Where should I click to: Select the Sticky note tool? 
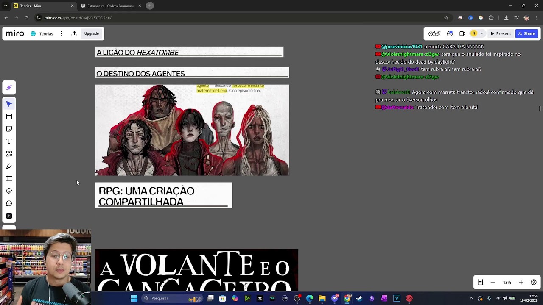(x=9, y=129)
